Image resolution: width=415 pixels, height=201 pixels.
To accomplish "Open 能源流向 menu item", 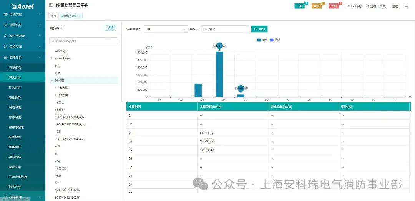I will (23, 167).
